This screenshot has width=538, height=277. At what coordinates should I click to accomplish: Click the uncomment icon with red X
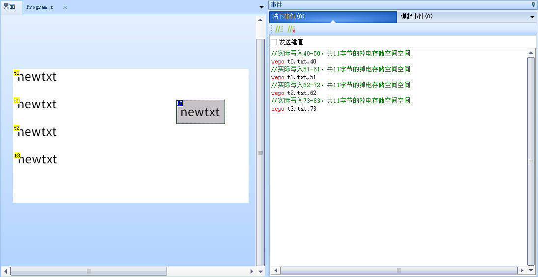(291, 30)
